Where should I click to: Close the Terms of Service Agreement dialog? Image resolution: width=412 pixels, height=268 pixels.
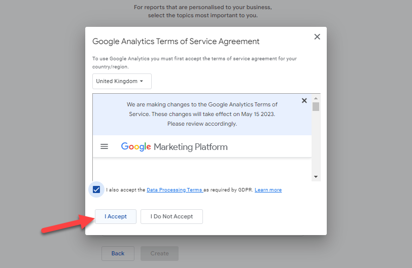click(x=317, y=36)
